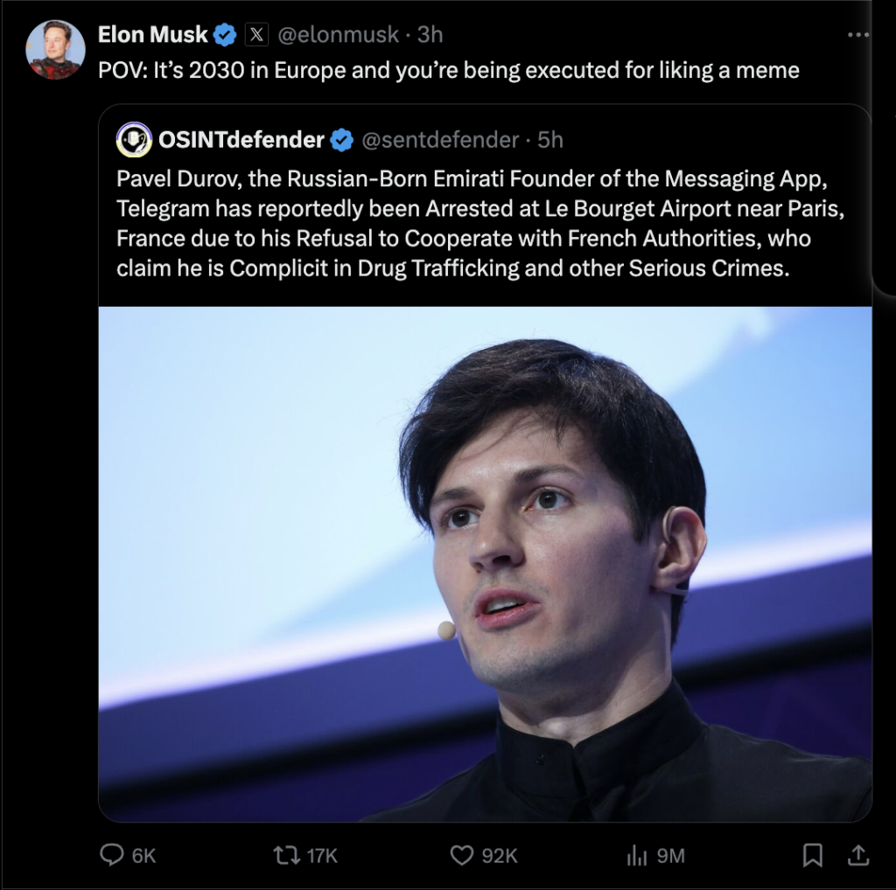The width and height of the screenshot is (896, 890).
Task: Click the OSINTdefender account name
Action: (241, 140)
